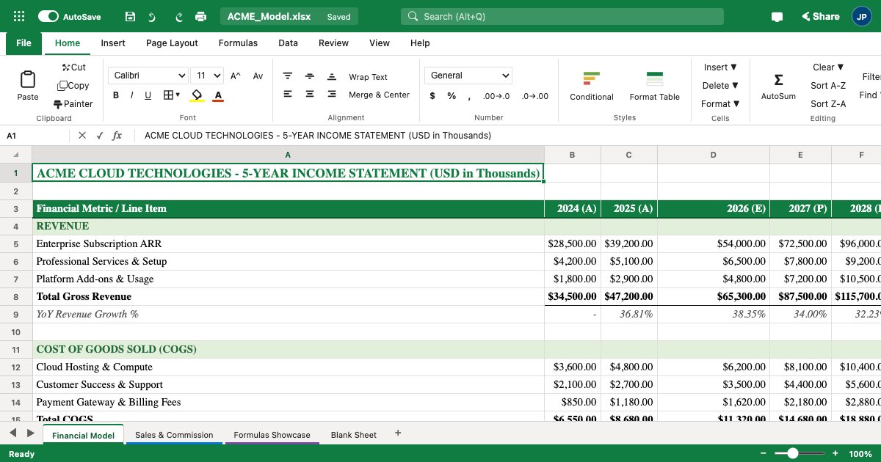
Task: Open the Help ribbon tab
Action: pyautogui.click(x=420, y=43)
